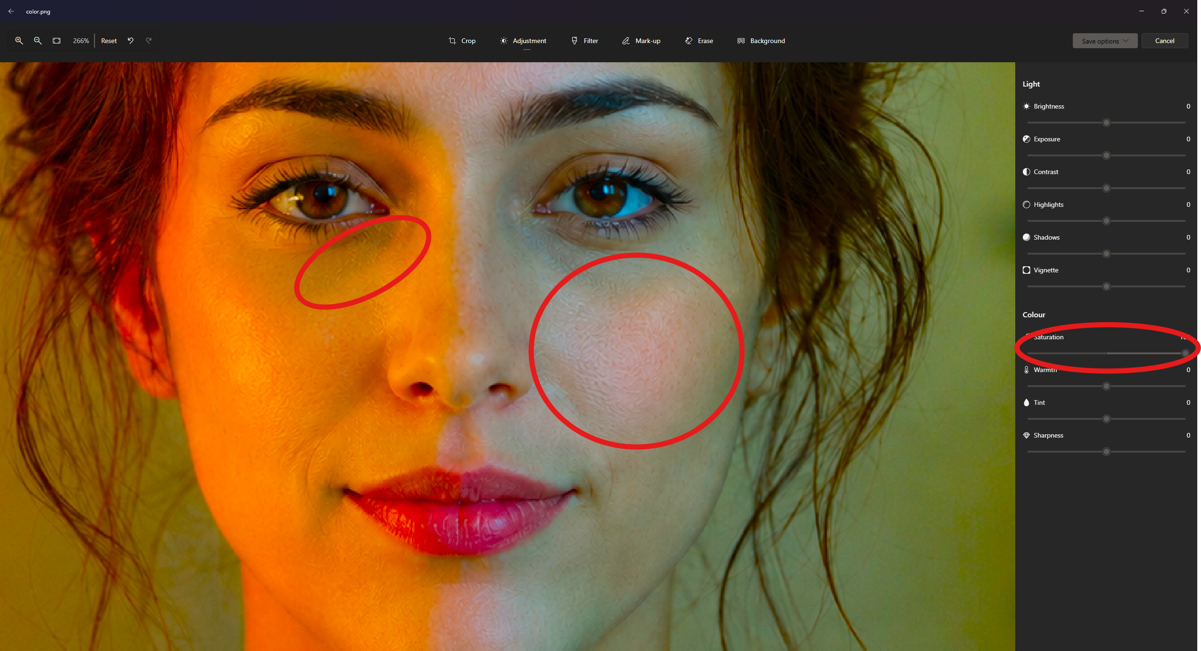Click the Tint slider handle
The width and height of the screenshot is (1201, 651).
[1106, 419]
